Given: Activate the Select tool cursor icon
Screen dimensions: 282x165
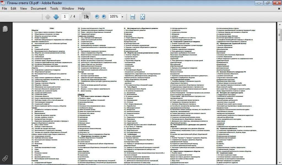Looking at the screenshot, I should [x=86, y=17].
